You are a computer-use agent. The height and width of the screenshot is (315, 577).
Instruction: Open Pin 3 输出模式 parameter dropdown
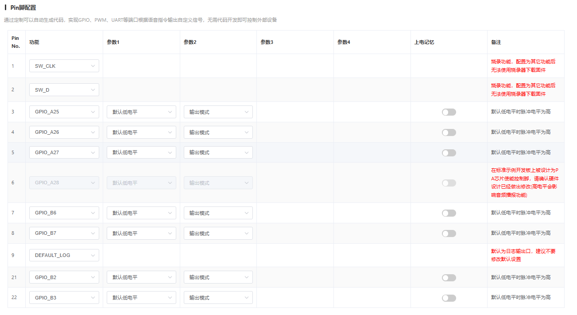pyautogui.click(x=218, y=112)
